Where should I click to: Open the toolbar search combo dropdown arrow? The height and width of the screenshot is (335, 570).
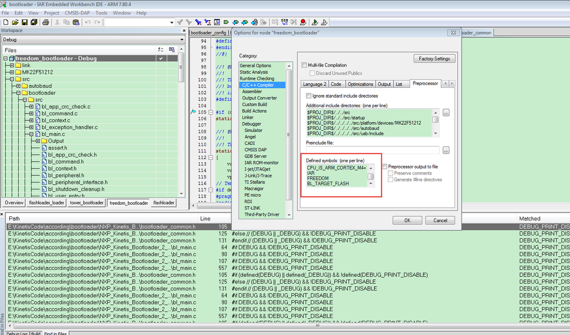pos(171,22)
